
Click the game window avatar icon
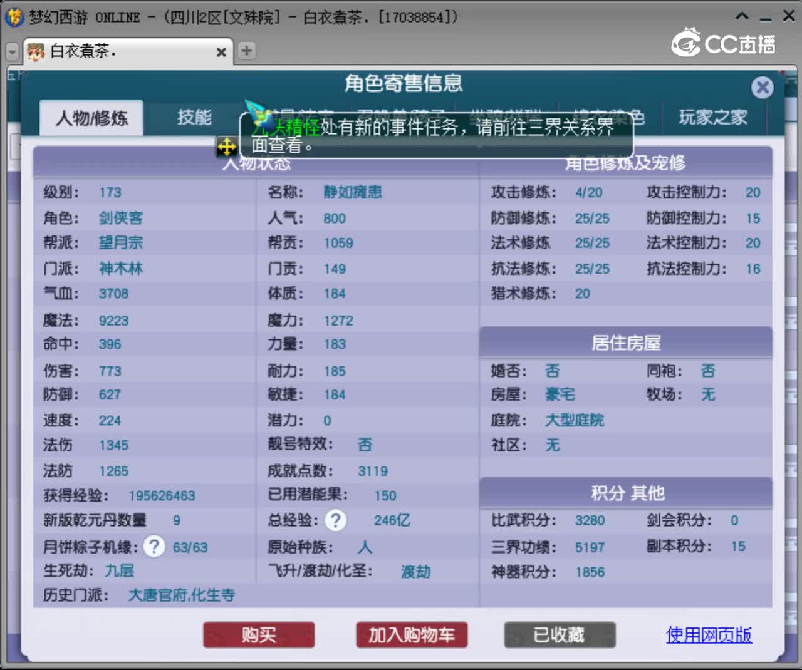pos(14,17)
